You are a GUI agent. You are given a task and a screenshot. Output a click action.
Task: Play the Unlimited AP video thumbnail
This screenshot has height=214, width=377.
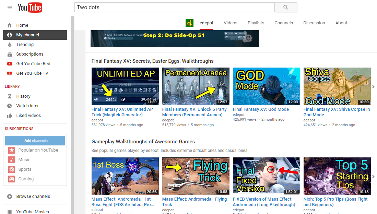click(125, 86)
